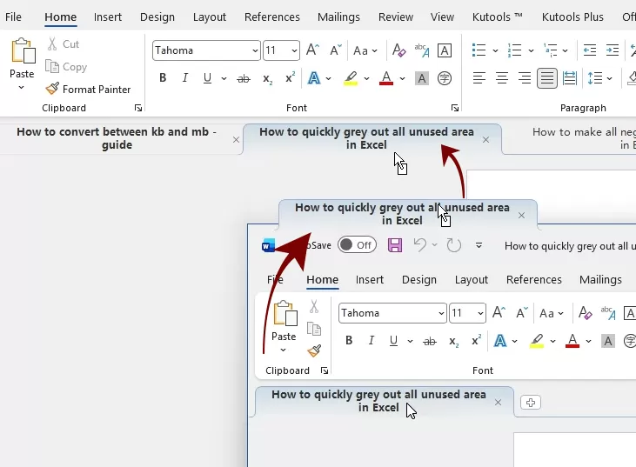Click Enclose Characters in the back window
Image resolution: width=636 pixels, height=467 pixels.
click(445, 78)
